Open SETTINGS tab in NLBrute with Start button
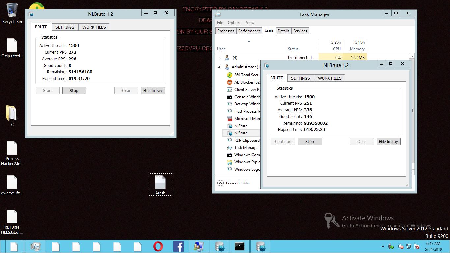450x253 pixels. coord(65,27)
